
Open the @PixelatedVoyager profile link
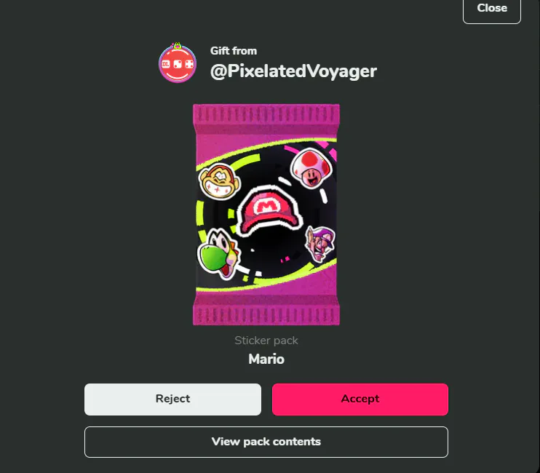[293, 71]
